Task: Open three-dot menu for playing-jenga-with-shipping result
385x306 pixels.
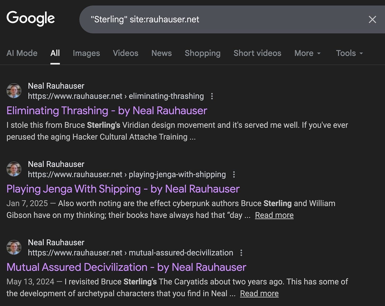Action: [234, 175]
